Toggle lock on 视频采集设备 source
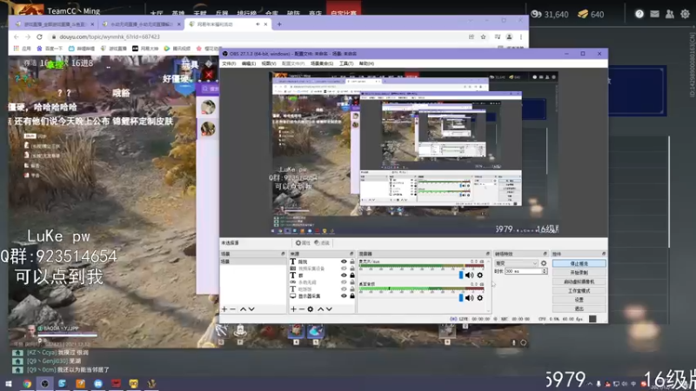696x391 pixels. coord(352,268)
